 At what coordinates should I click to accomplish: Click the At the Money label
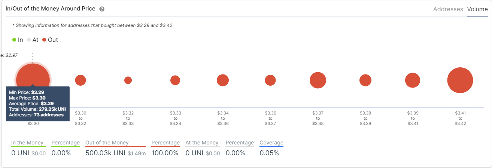202,143
